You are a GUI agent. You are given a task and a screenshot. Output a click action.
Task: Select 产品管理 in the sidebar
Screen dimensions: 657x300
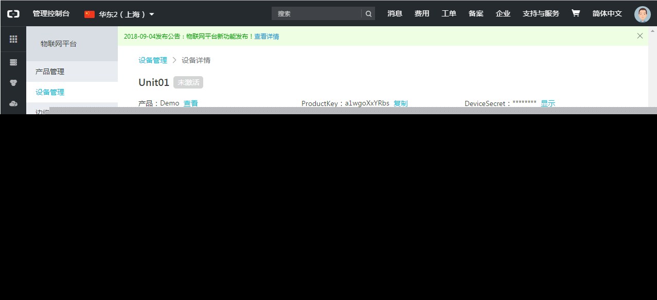pyautogui.click(x=72, y=72)
